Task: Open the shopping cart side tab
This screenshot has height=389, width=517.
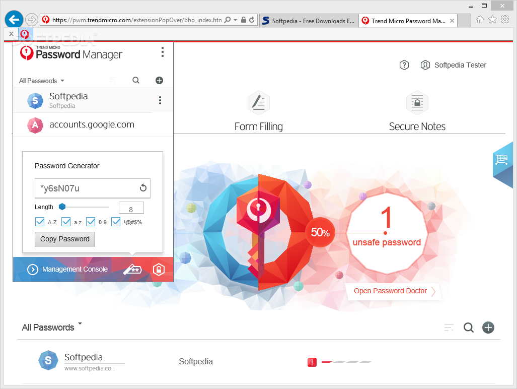Action: pyautogui.click(x=503, y=164)
